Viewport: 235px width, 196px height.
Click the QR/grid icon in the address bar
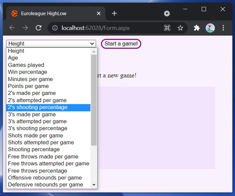click(167, 28)
